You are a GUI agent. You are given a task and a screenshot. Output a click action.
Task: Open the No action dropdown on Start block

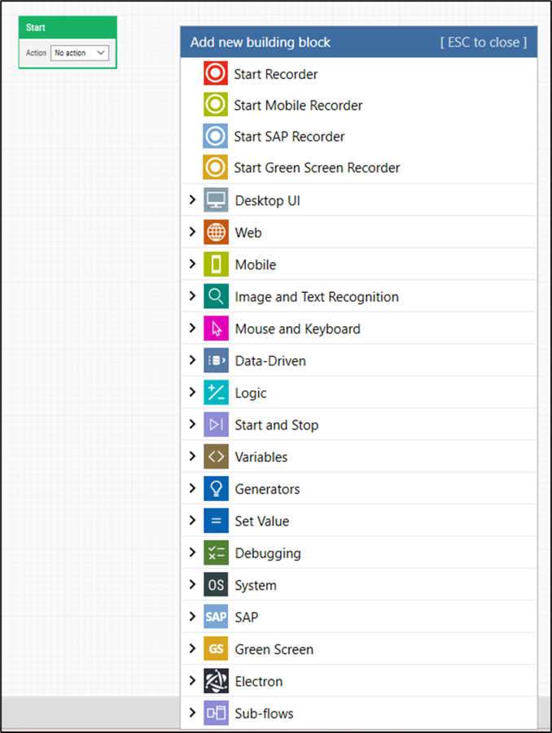pyautogui.click(x=79, y=52)
